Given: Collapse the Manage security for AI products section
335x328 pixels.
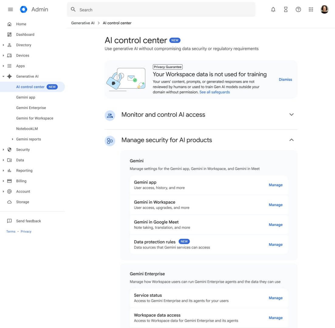Looking at the screenshot, I should click(x=291, y=140).
